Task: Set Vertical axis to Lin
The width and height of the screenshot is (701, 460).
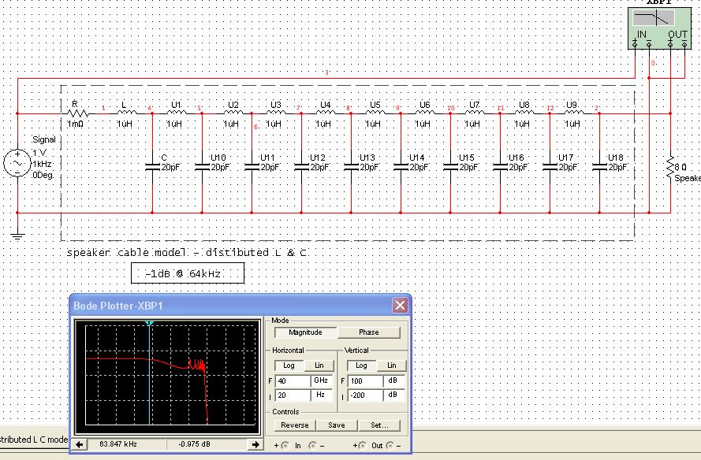Action: [392, 365]
